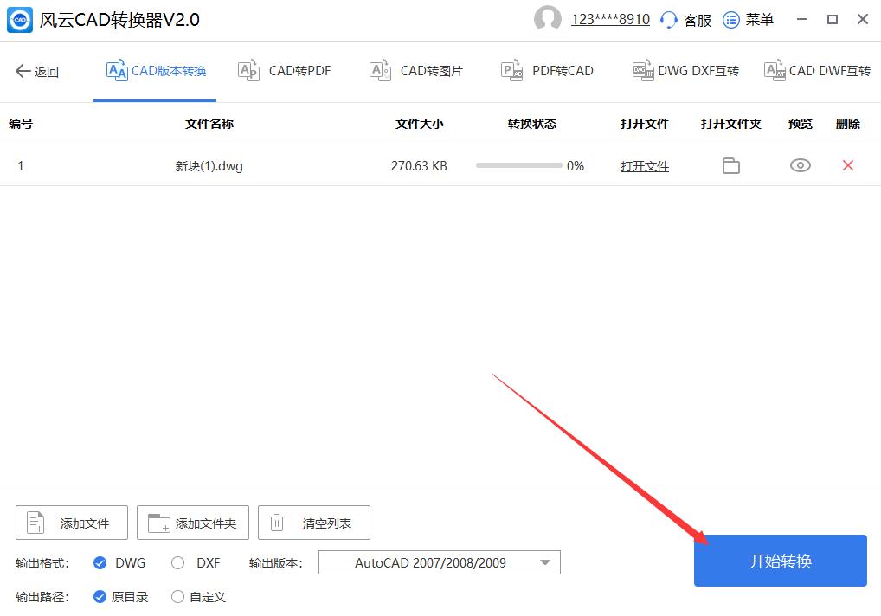Click the folder icon to open file location
This screenshot has width=881, height=616.
click(x=730, y=164)
